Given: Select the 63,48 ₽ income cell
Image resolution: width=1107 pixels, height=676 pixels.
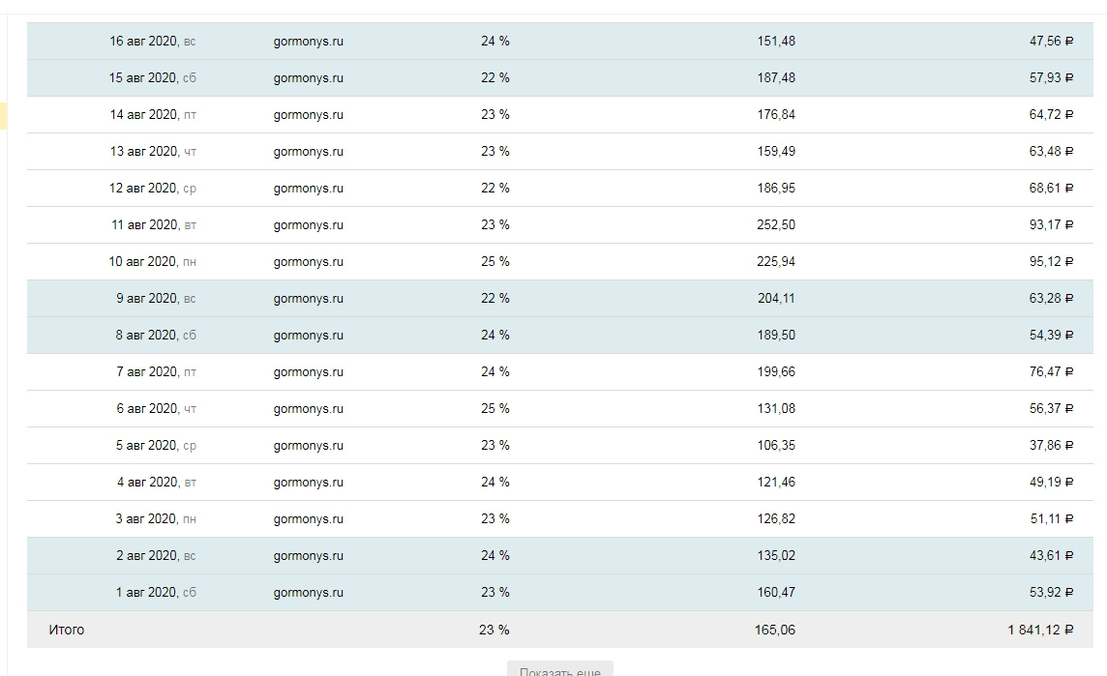Looking at the screenshot, I should tap(1051, 152).
